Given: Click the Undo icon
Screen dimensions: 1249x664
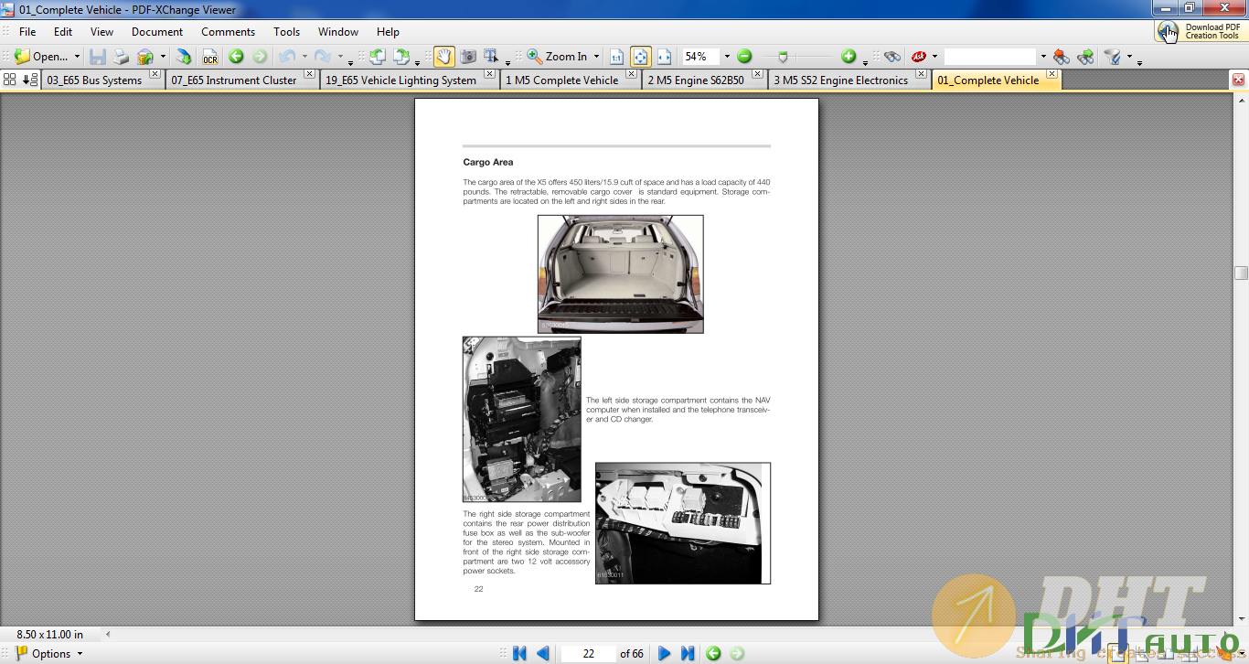Looking at the screenshot, I should [287, 57].
